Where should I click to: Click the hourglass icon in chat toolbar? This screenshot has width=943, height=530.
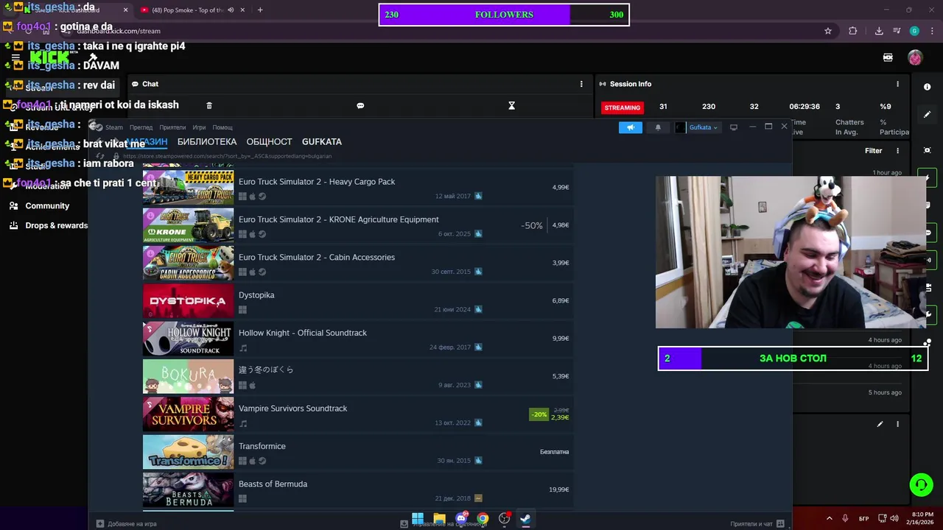(511, 106)
